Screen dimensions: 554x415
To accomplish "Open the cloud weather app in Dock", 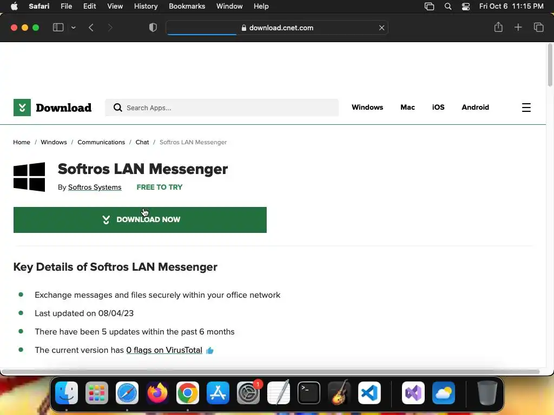I will coord(444,393).
